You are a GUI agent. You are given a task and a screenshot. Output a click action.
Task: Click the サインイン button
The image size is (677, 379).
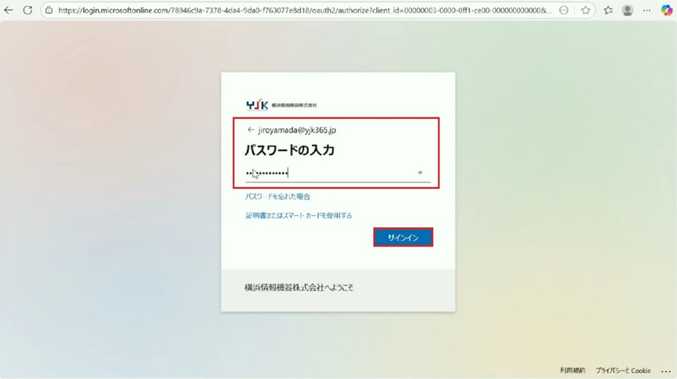click(403, 238)
